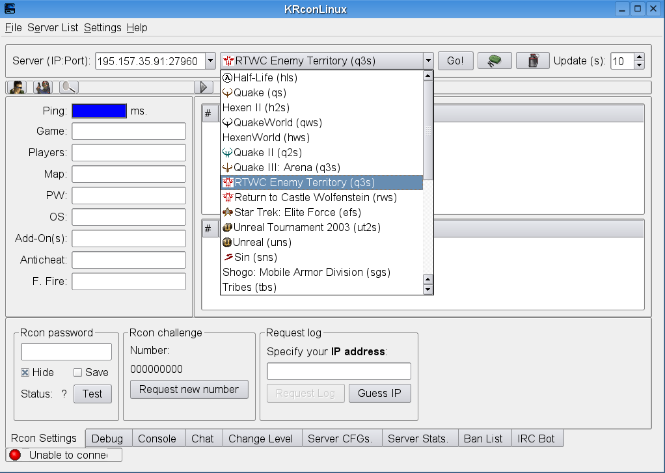The width and height of the screenshot is (665, 473).
Task: Select Half-Life (hls) from game list
Action: pyautogui.click(x=321, y=77)
